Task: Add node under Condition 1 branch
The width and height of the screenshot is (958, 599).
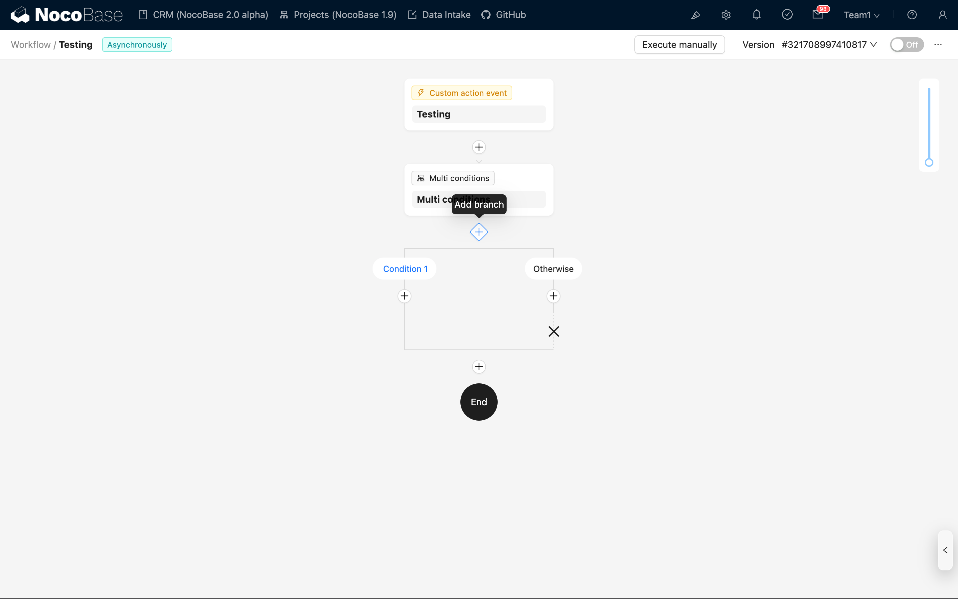Action: click(x=404, y=296)
